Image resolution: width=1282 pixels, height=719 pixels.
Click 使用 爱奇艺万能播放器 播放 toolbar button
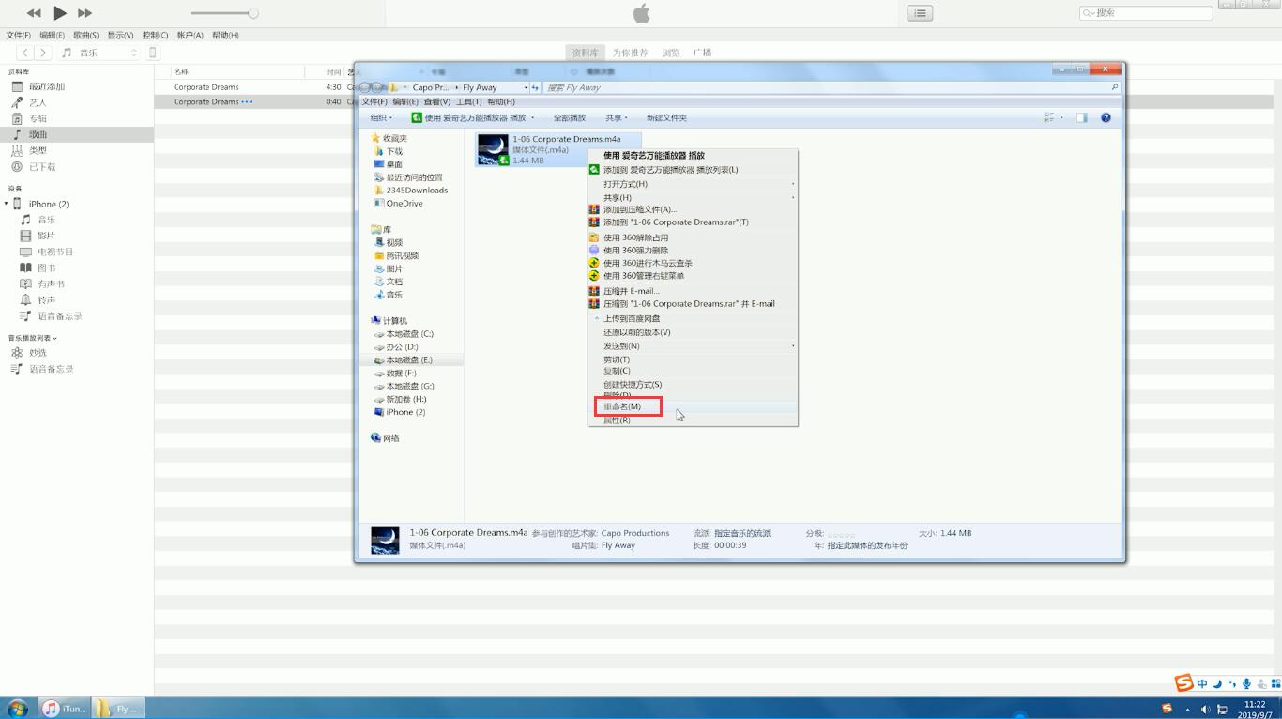tap(473, 117)
